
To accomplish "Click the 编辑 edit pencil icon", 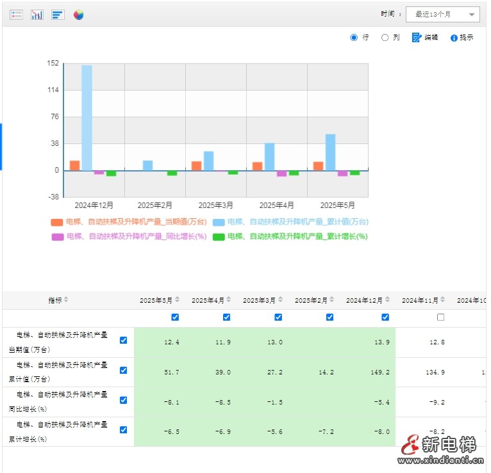I will click(x=417, y=37).
